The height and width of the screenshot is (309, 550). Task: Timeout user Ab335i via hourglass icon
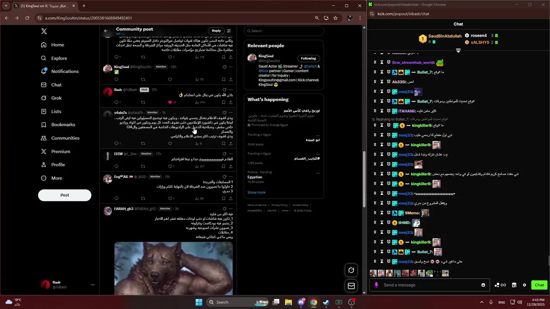click(382, 82)
